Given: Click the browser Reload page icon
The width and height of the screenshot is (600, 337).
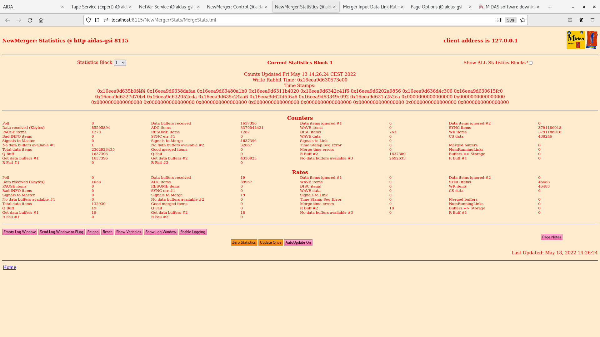Looking at the screenshot, I should [x=30, y=20].
